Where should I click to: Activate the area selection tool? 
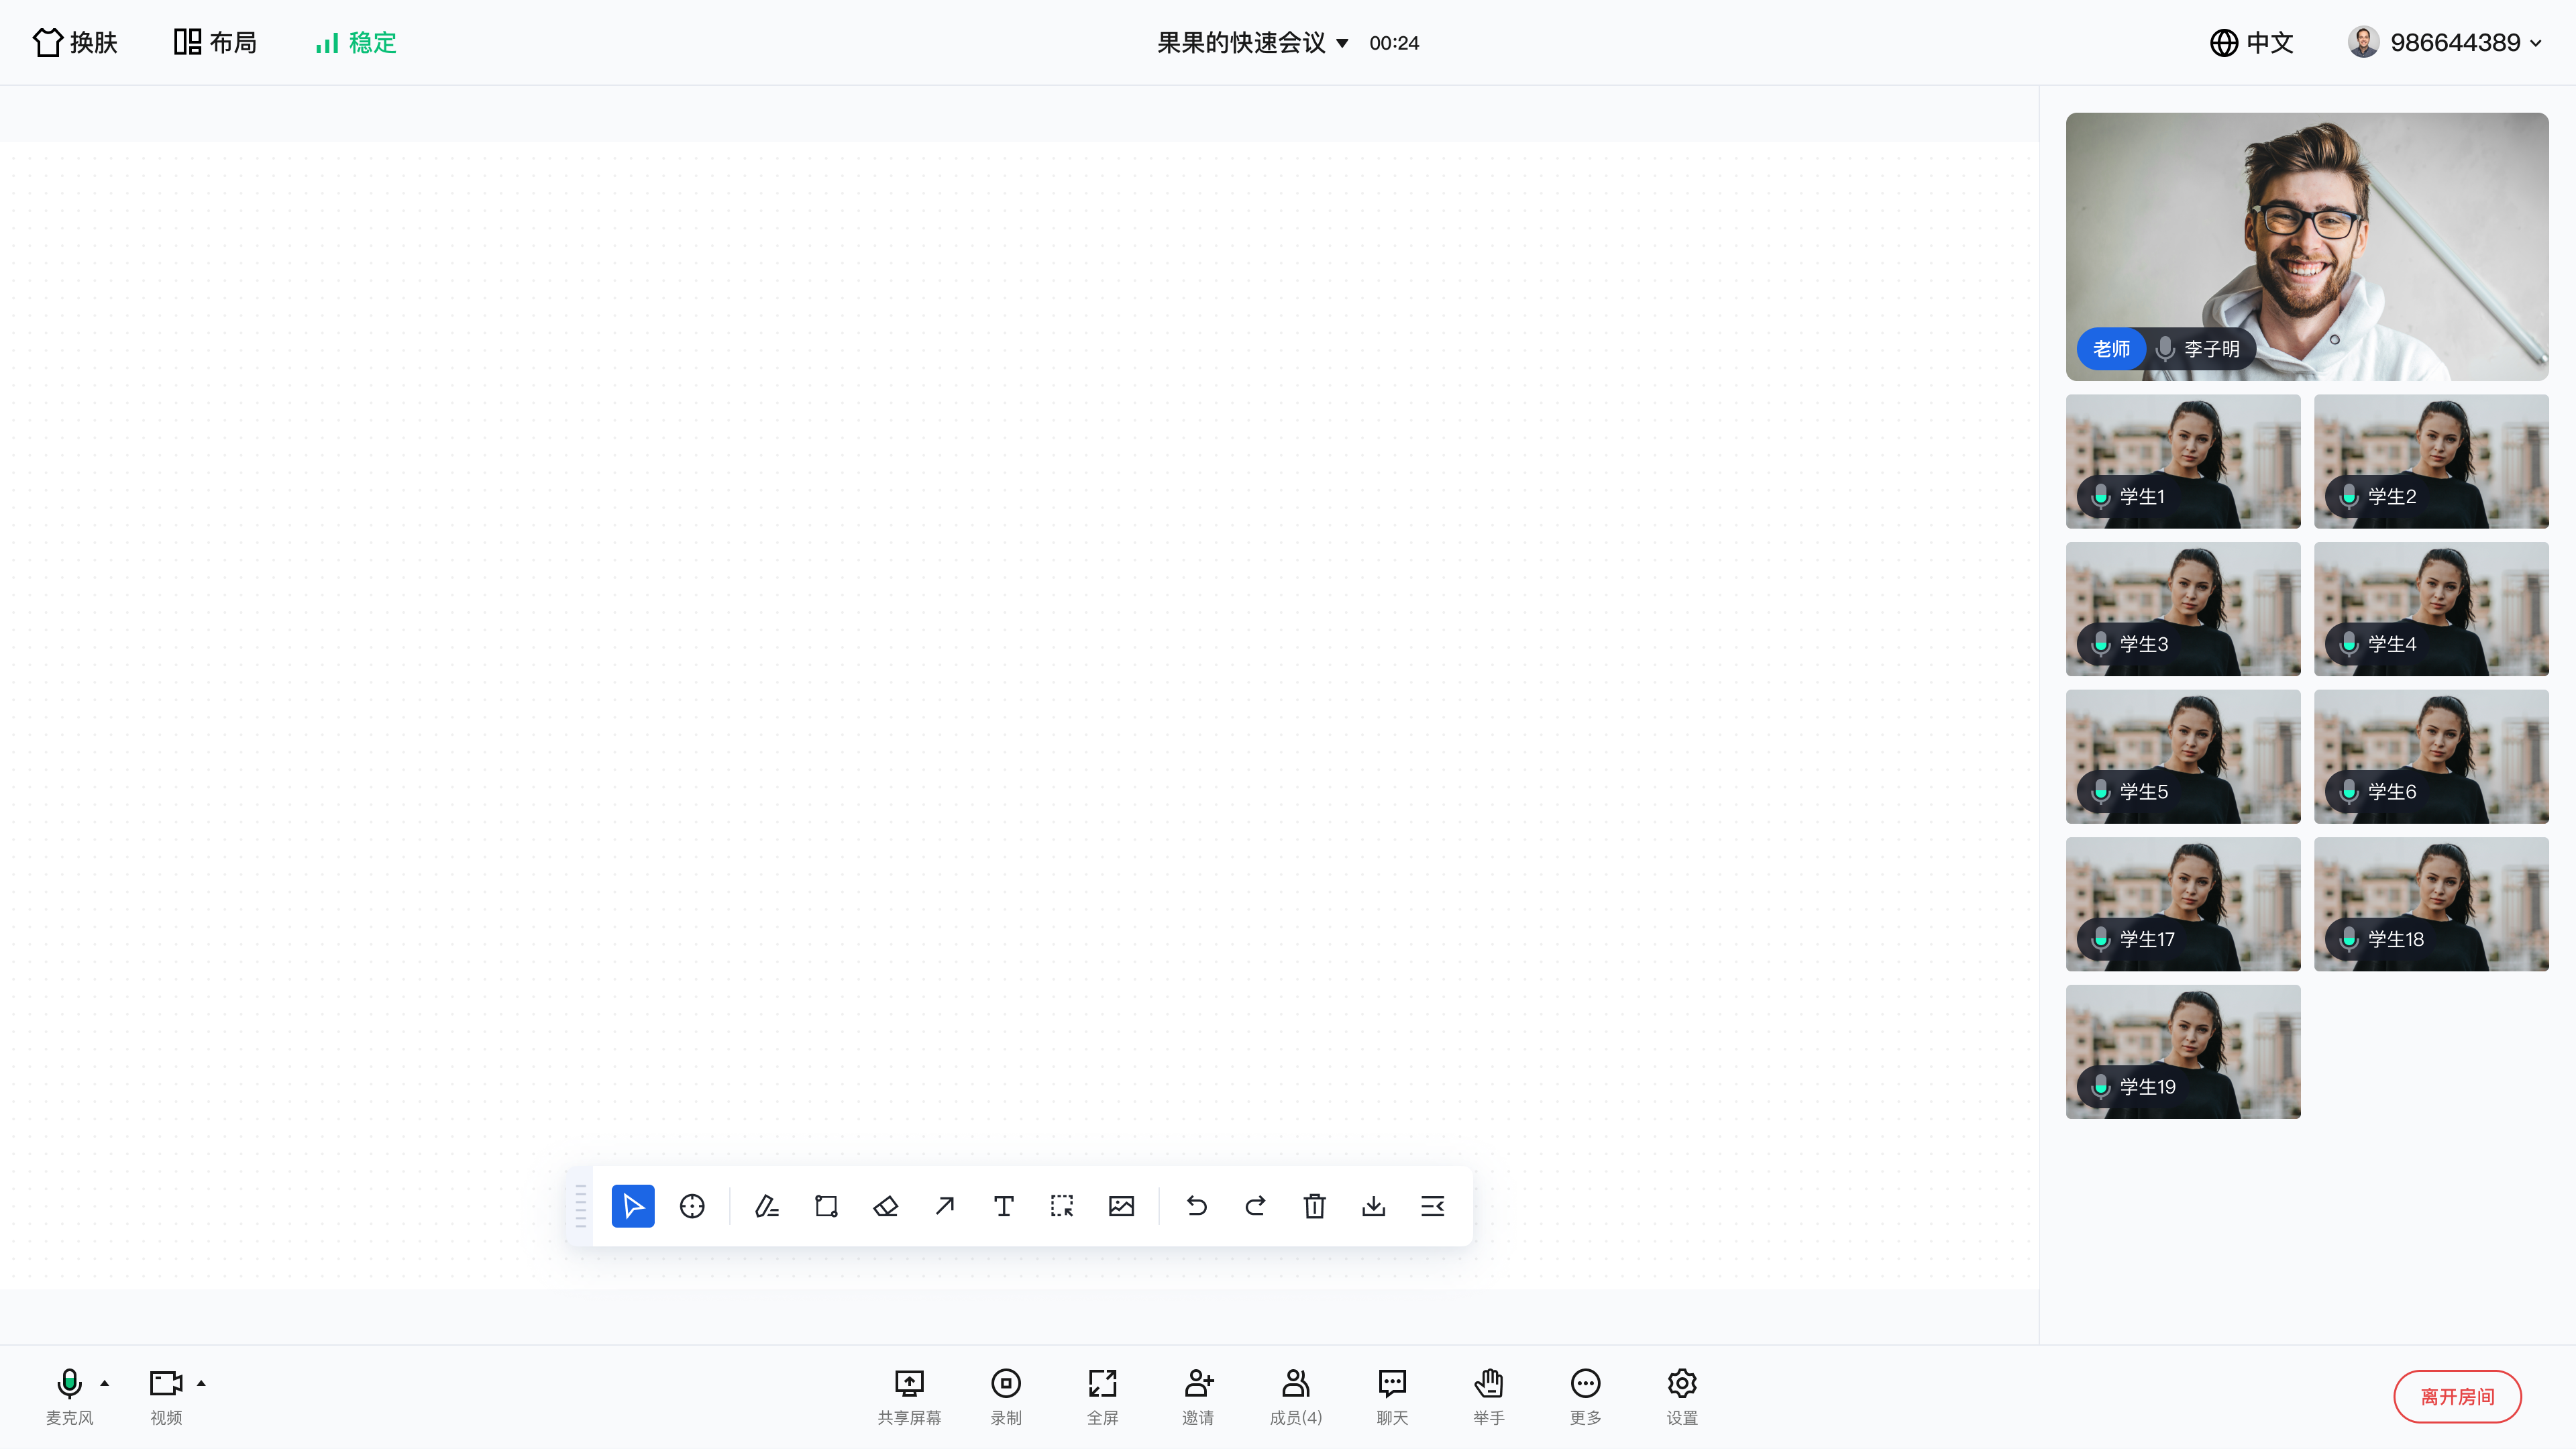tap(1062, 1206)
